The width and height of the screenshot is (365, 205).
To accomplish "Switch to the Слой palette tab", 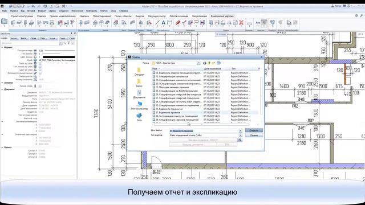I will tap(72, 38).
